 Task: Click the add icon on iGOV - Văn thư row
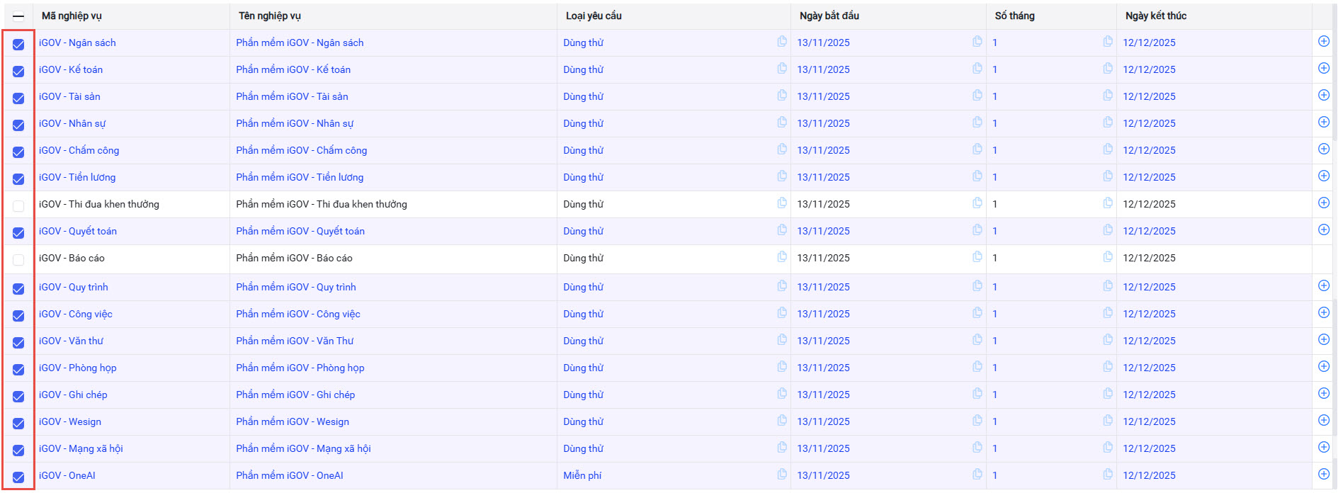1323,340
